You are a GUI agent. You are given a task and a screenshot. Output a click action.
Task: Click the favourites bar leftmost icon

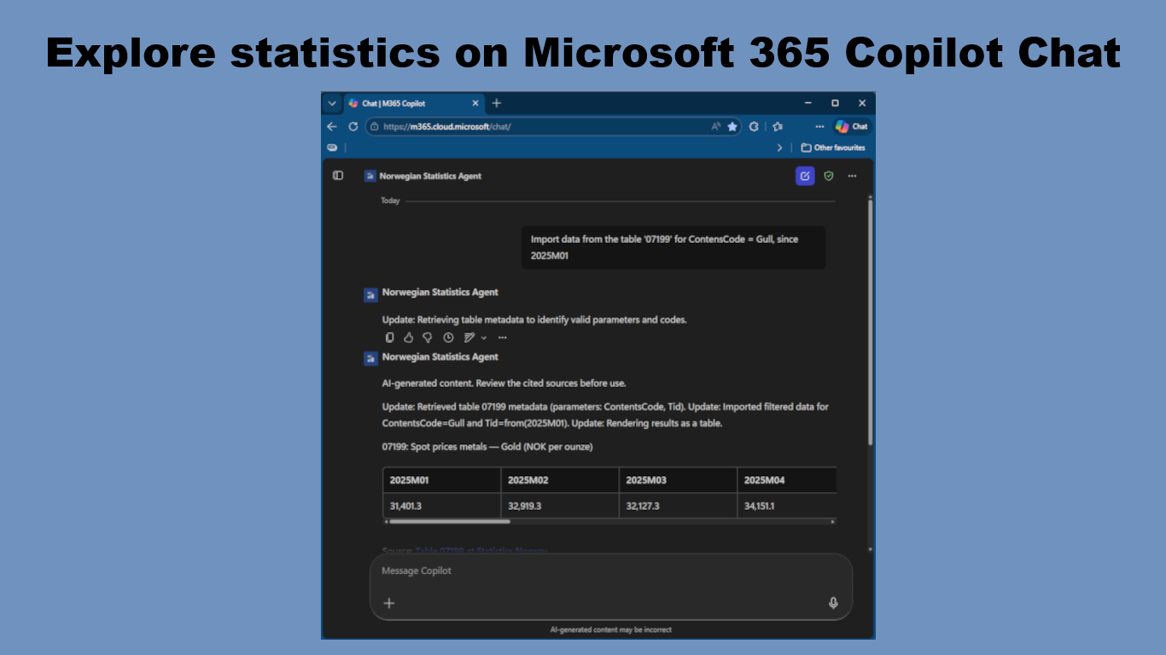click(332, 148)
